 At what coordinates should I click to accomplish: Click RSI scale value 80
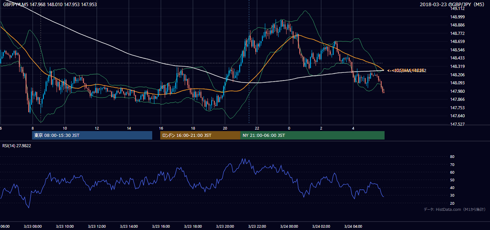[x=452, y=157]
